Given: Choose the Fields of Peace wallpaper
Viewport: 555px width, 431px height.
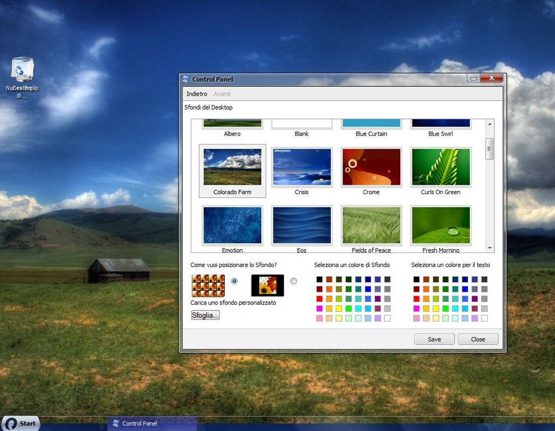Looking at the screenshot, I should pyautogui.click(x=371, y=225).
